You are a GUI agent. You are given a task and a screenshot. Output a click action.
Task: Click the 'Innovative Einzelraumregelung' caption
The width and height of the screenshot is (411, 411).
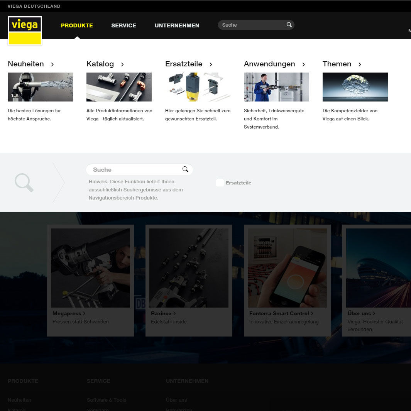click(284, 321)
